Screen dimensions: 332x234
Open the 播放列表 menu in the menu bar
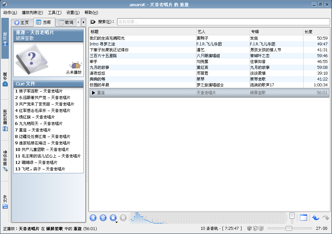32,13
